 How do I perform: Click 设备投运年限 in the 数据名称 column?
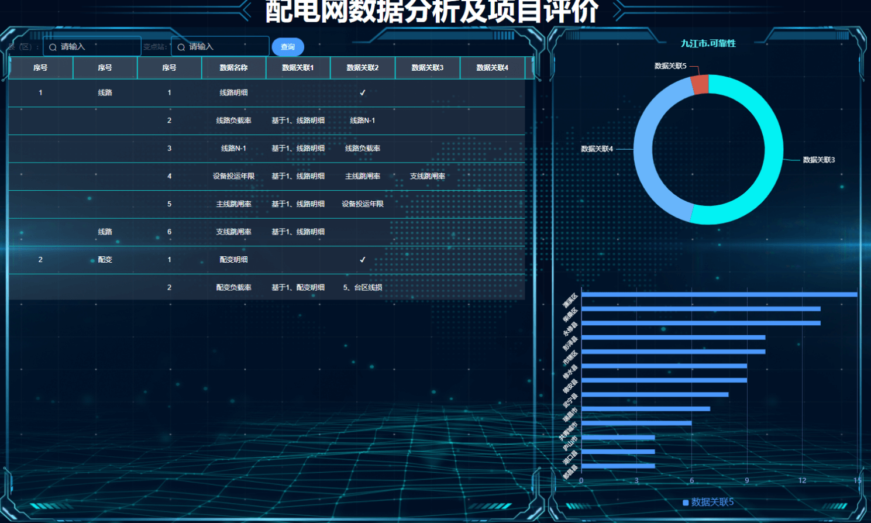233,176
